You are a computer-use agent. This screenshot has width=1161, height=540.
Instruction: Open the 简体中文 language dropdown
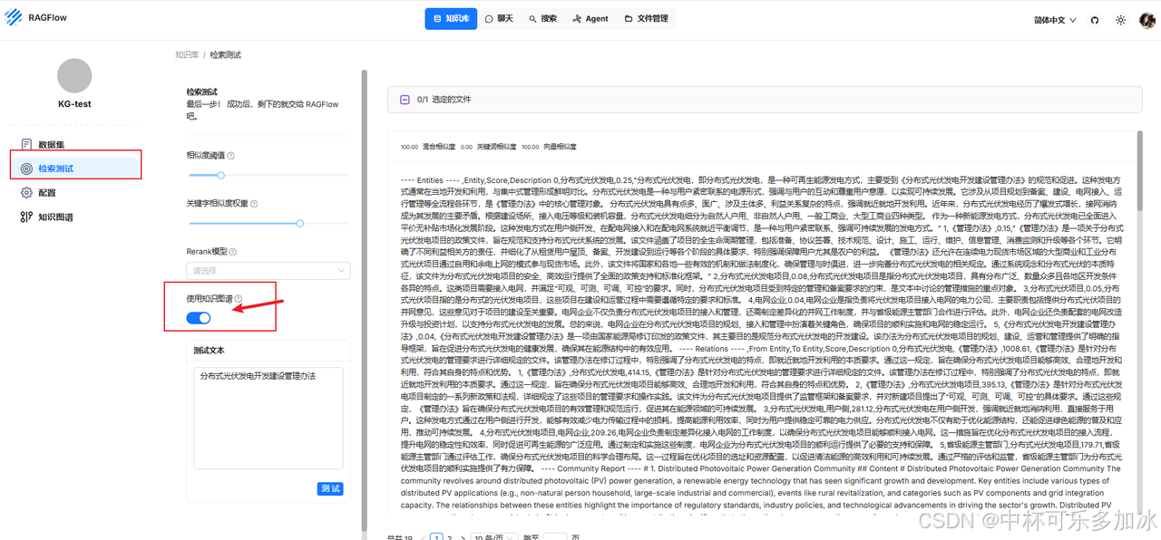[1055, 20]
